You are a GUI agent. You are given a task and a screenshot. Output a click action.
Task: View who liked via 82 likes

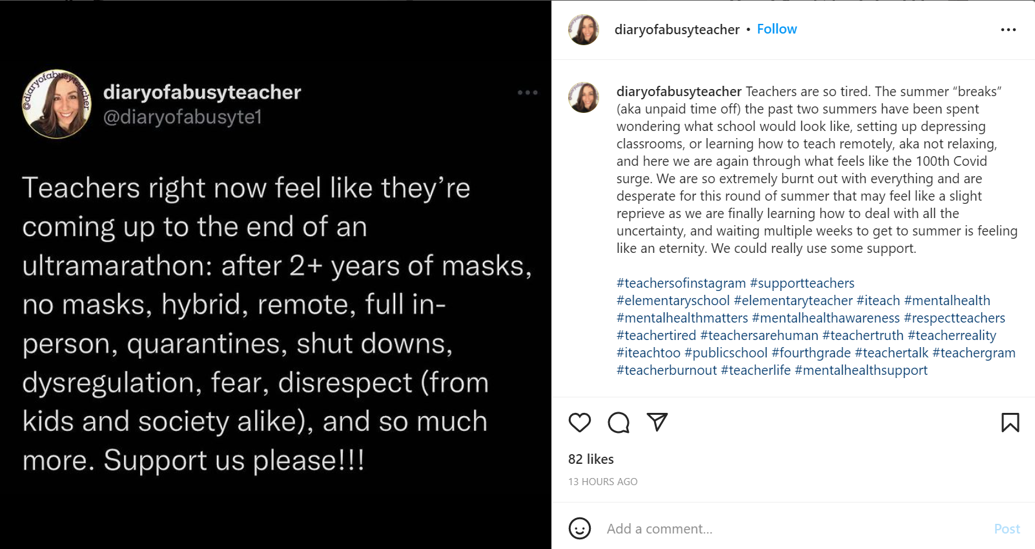591,459
